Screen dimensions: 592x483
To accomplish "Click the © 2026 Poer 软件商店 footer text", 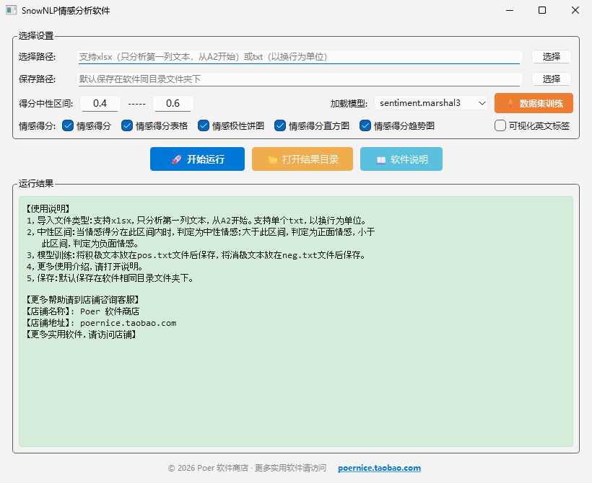I will tap(248, 468).
